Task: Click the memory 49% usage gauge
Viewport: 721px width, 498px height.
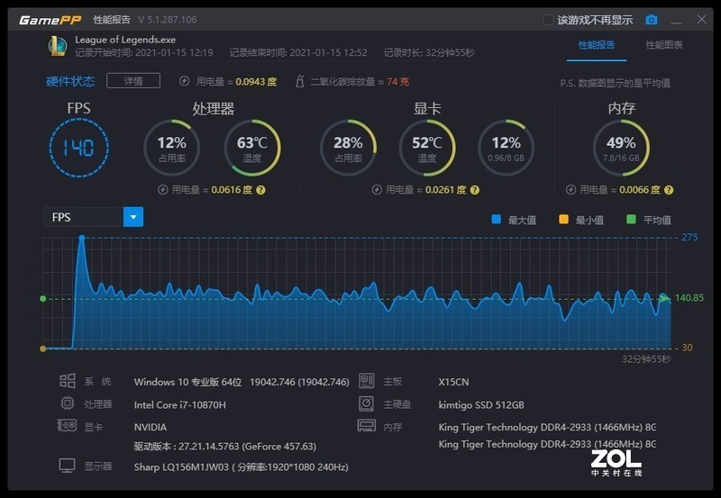Action: pyautogui.click(x=621, y=148)
